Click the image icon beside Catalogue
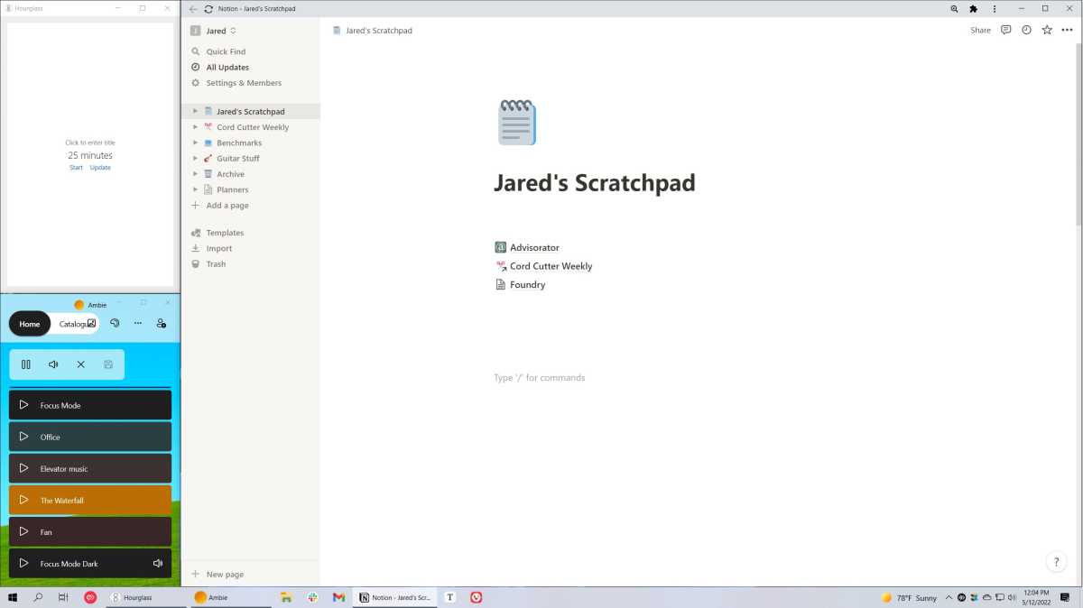Image resolution: width=1083 pixels, height=608 pixels. coord(91,323)
